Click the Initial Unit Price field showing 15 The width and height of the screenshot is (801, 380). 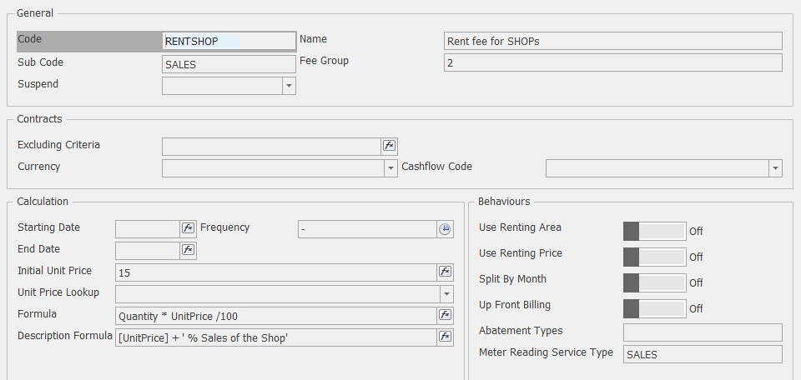(x=276, y=272)
